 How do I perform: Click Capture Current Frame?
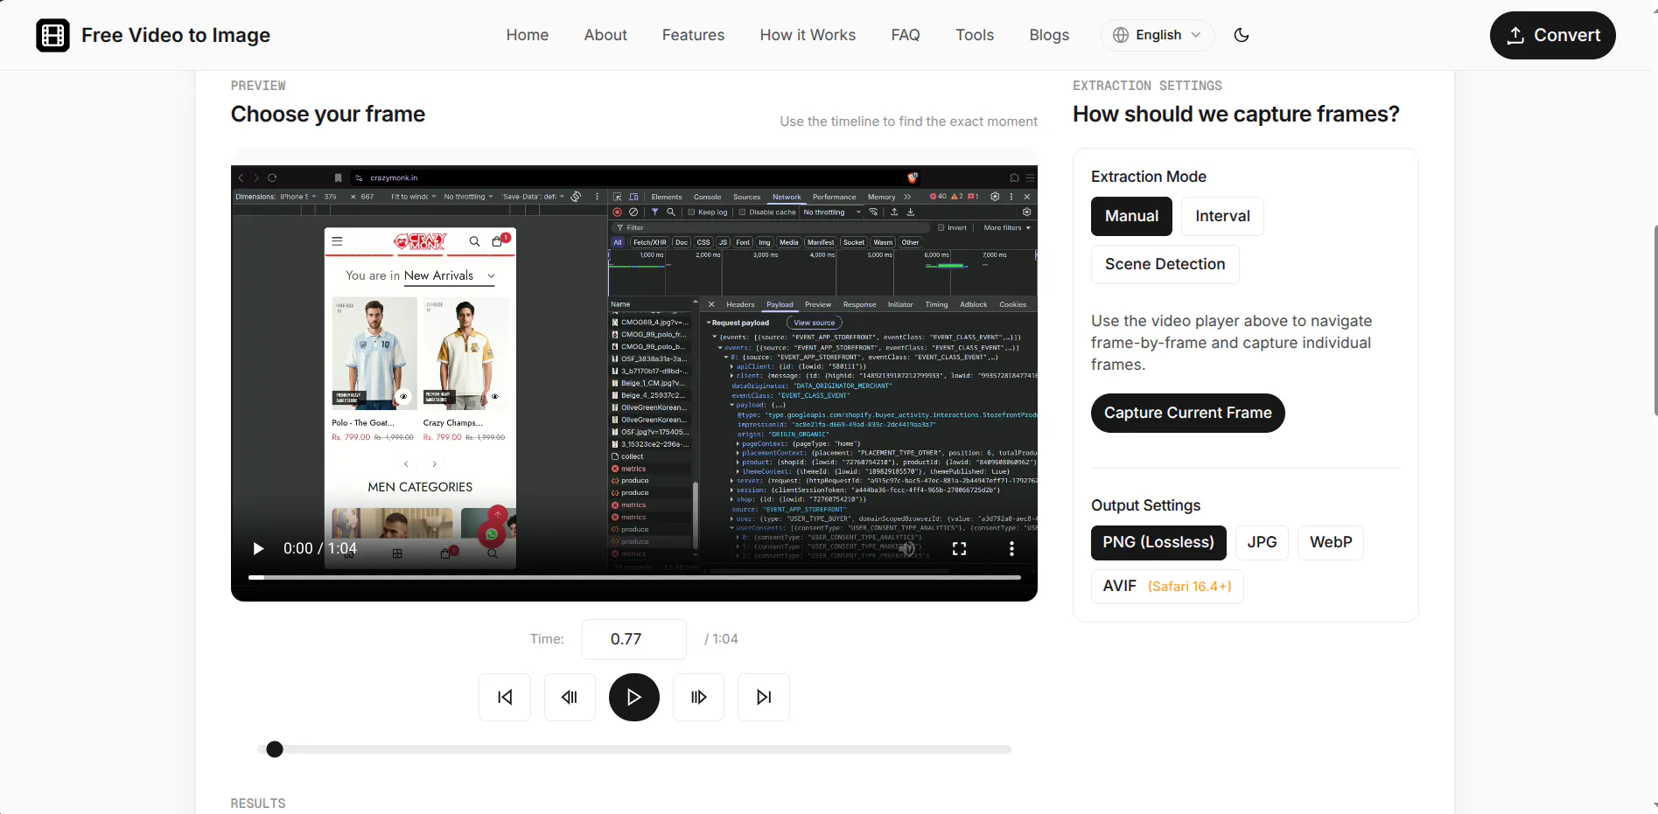pyautogui.click(x=1187, y=413)
